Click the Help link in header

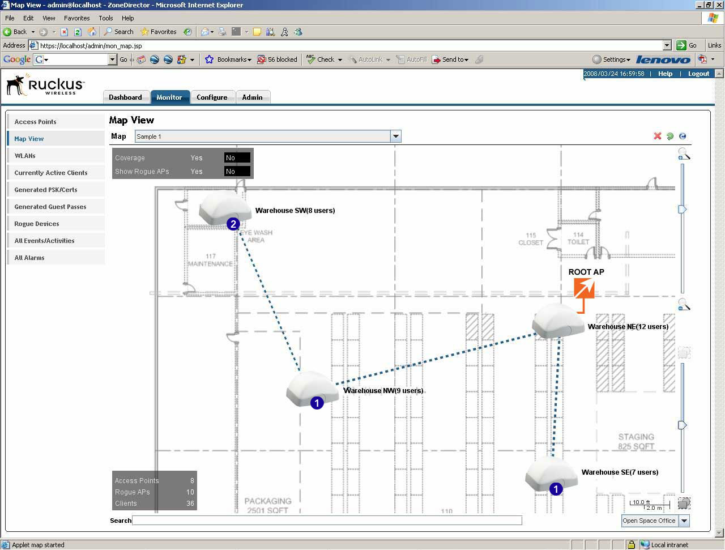pos(666,74)
